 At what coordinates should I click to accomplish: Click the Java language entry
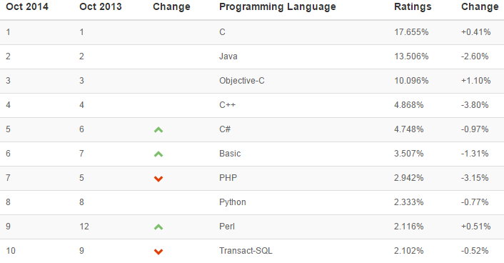(228, 56)
